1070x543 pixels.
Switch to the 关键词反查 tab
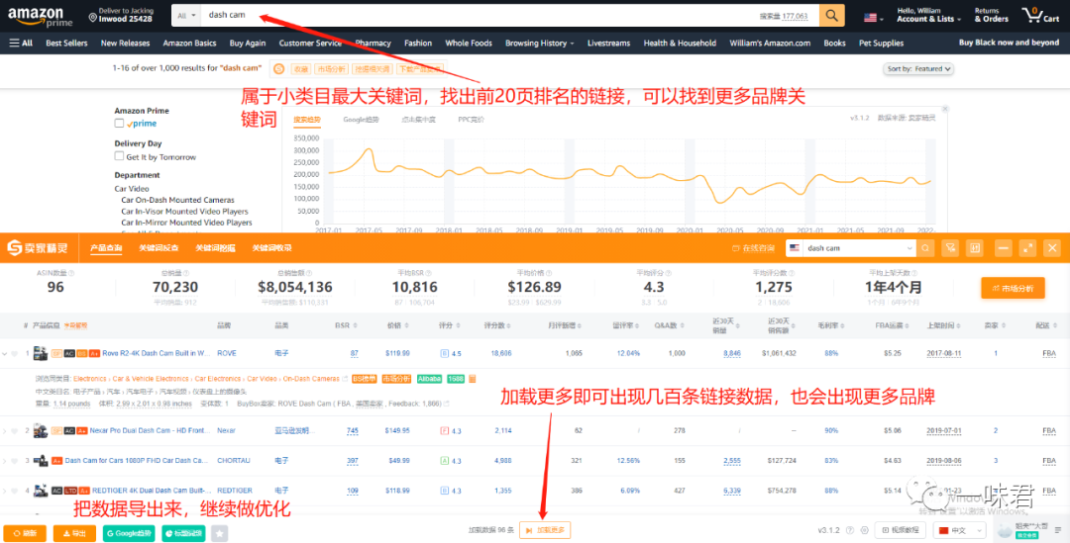point(159,248)
